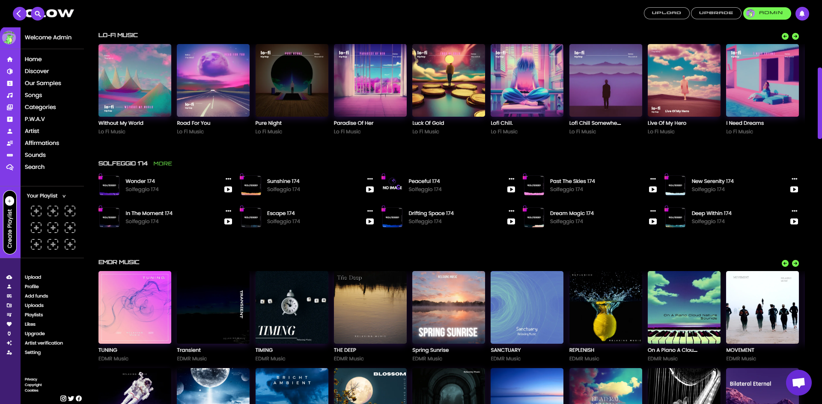Viewport: 822px width, 404px height.
Task: Select the Affirmations icon in the sidebar
Action: (10, 143)
